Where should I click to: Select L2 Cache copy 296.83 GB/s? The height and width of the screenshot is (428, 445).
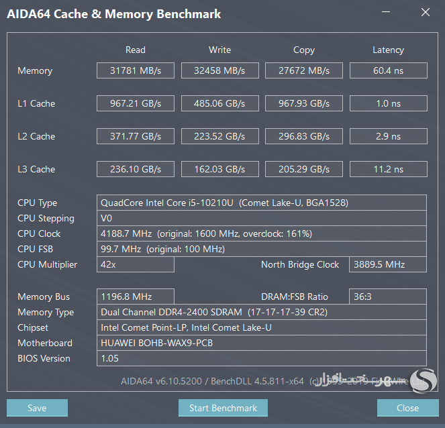[x=304, y=136]
